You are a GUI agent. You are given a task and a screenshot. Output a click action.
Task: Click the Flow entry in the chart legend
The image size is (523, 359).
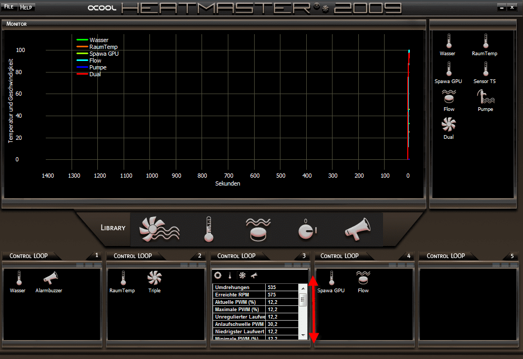[89, 60]
